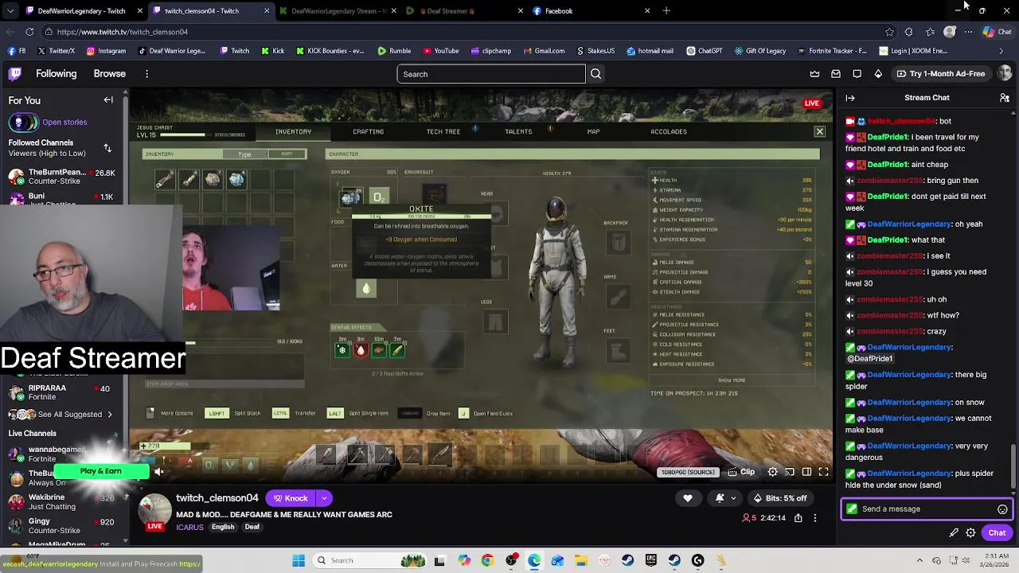Open stream more options vertical dots
This screenshot has height=573, width=1019.
pos(814,518)
